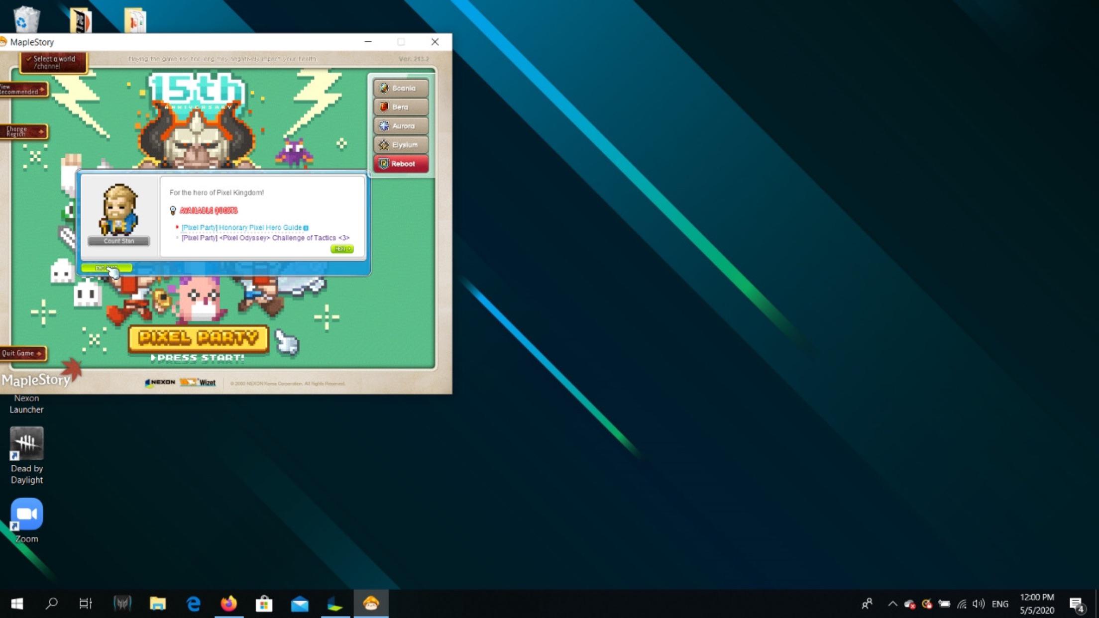Select the red Reboot world
This screenshot has width=1099, height=618.
pyautogui.click(x=401, y=164)
